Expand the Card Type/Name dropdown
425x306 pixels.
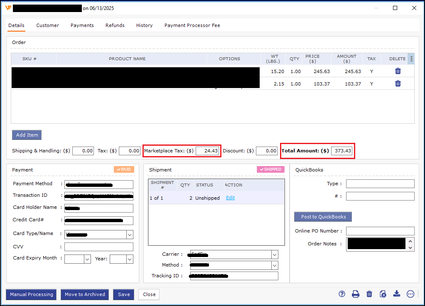(130, 235)
